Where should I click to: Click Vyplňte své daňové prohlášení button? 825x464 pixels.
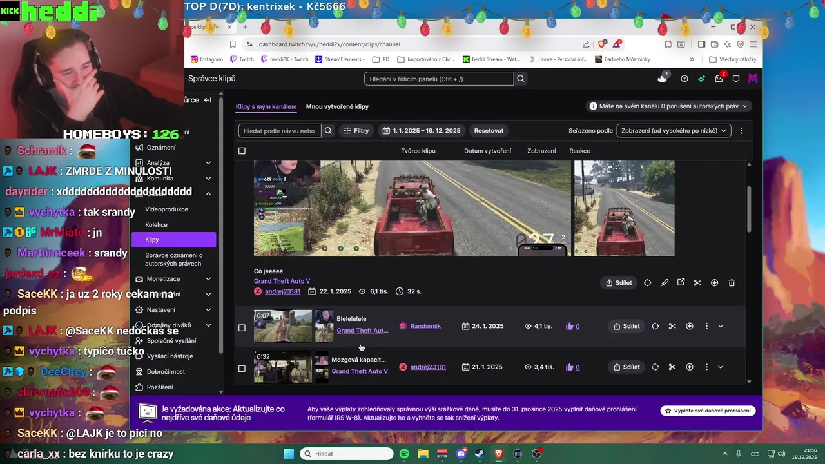pyautogui.click(x=708, y=411)
